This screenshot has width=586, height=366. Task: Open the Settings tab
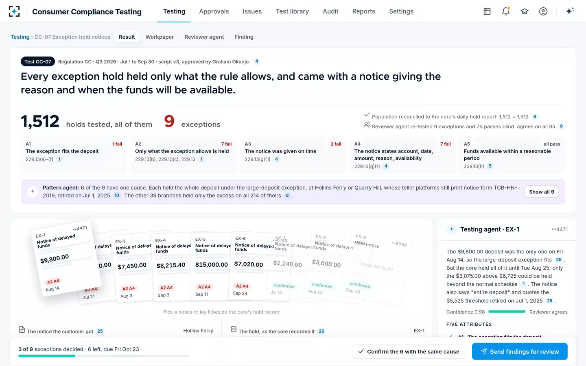401,11
